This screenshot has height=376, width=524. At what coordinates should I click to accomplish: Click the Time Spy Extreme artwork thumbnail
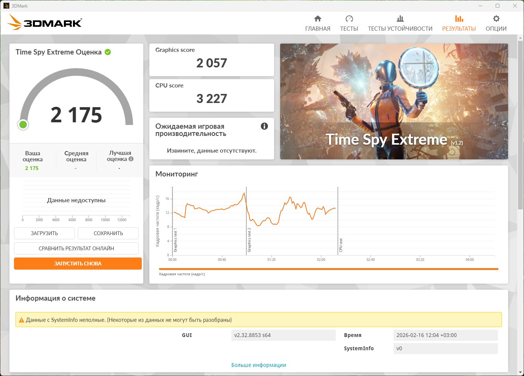click(394, 101)
